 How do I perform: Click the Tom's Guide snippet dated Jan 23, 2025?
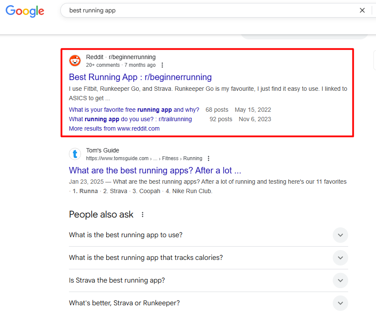coord(208,186)
